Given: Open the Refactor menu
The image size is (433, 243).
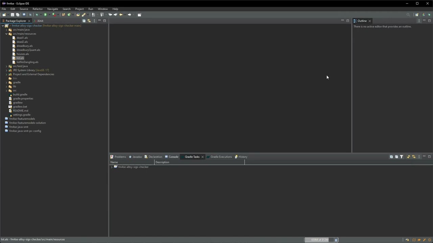Looking at the screenshot, I should click(x=38, y=9).
